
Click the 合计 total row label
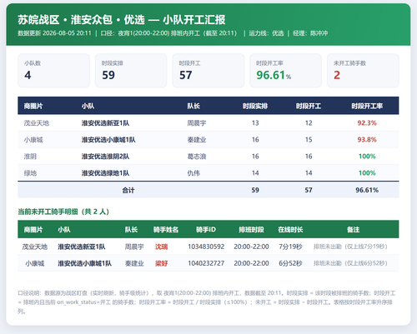(128, 190)
